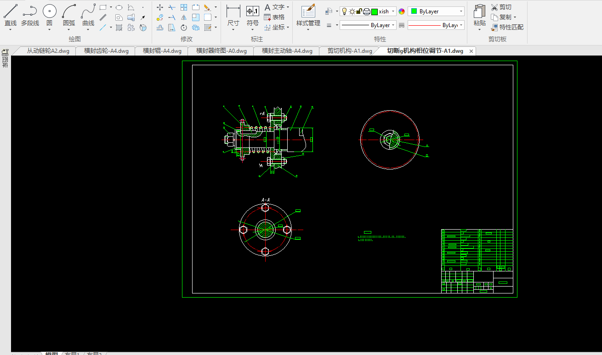This screenshot has height=355, width=602.
Task: Toggle the layer padlock lock icon
Action: [359, 11]
